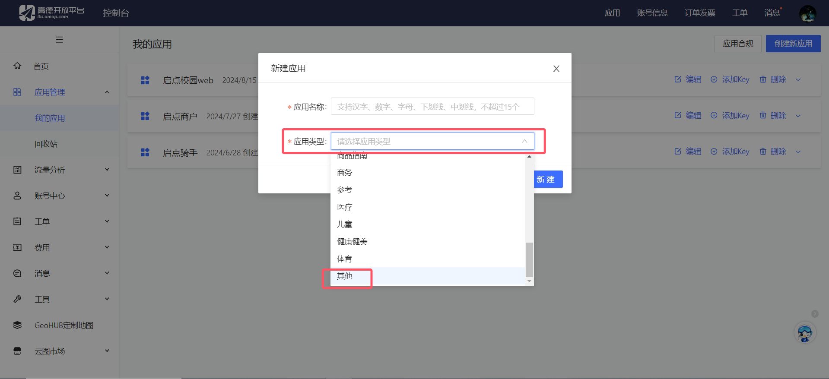Collapse the 应用管理 sidebar section
The width and height of the screenshot is (829, 379).
pos(107,92)
